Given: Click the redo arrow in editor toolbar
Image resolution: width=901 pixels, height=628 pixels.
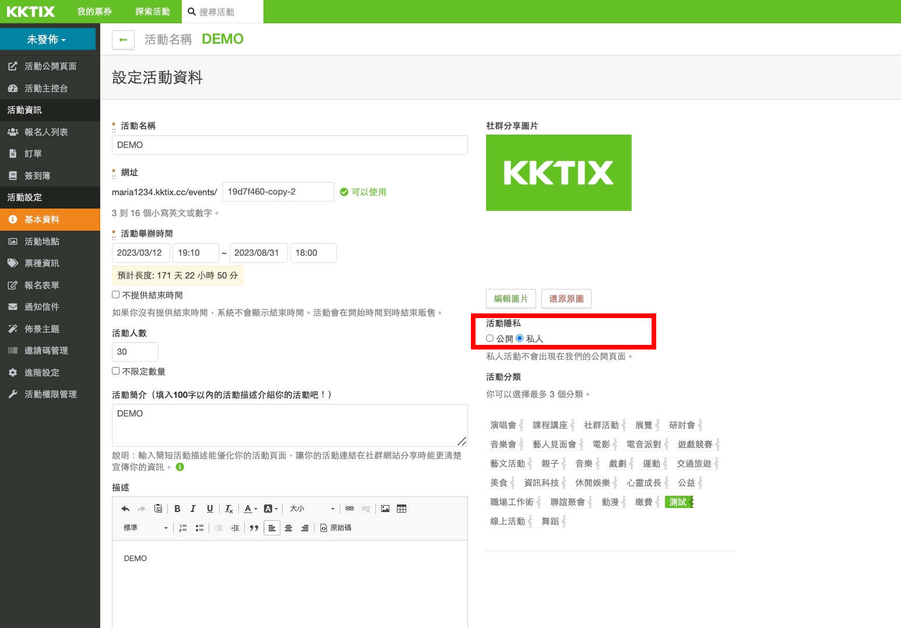Looking at the screenshot, I should (x=141, y=509).
